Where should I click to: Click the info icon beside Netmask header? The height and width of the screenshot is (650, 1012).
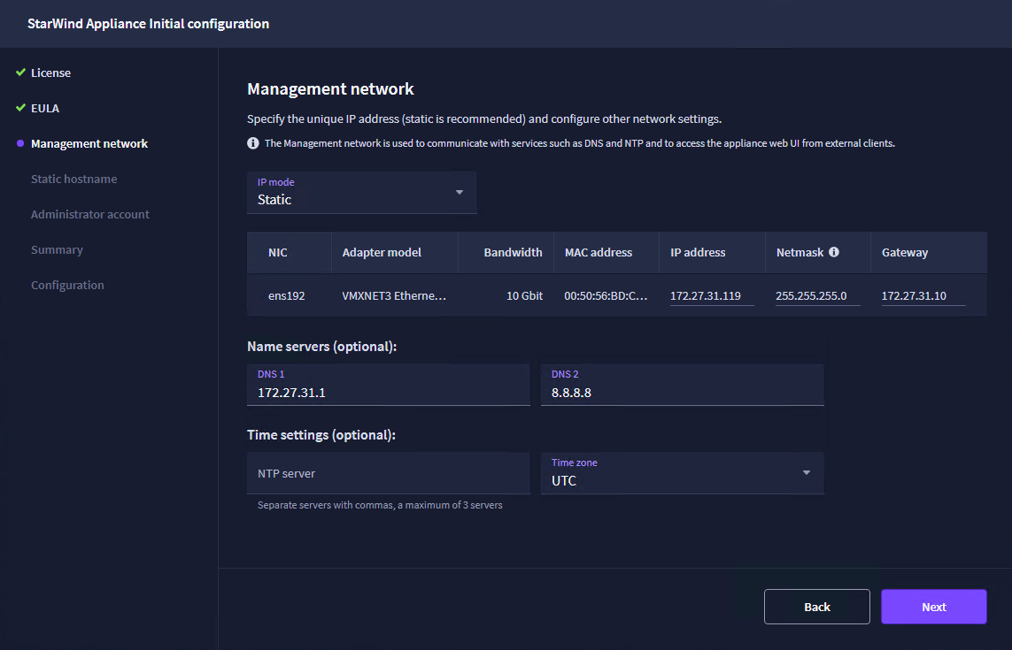tap(834, 251)
